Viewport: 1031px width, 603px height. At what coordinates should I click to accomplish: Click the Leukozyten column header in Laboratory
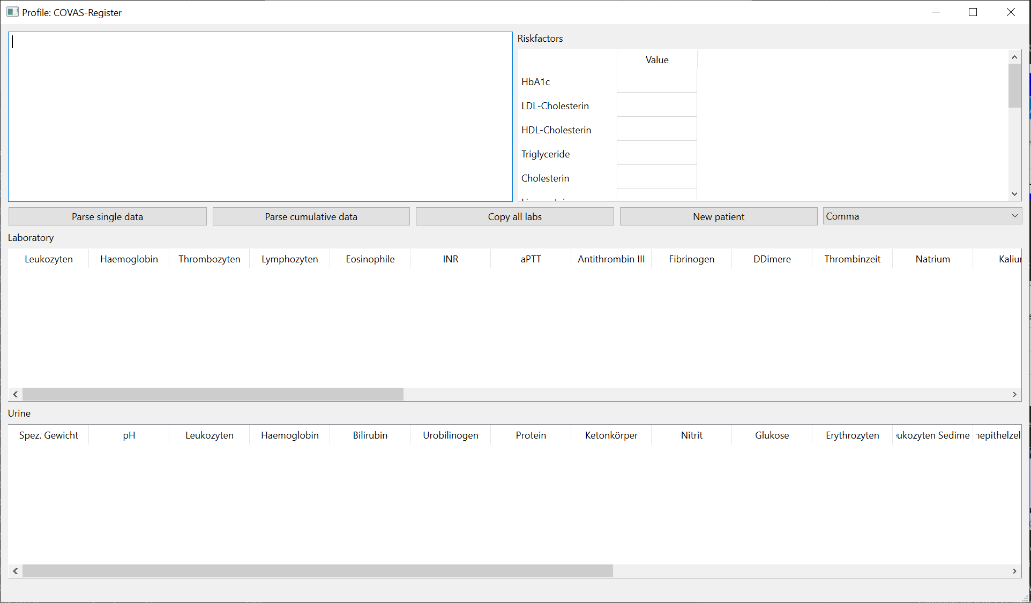click(49, 259)
